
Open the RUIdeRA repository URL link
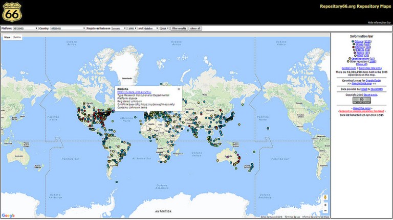[135, 92]
